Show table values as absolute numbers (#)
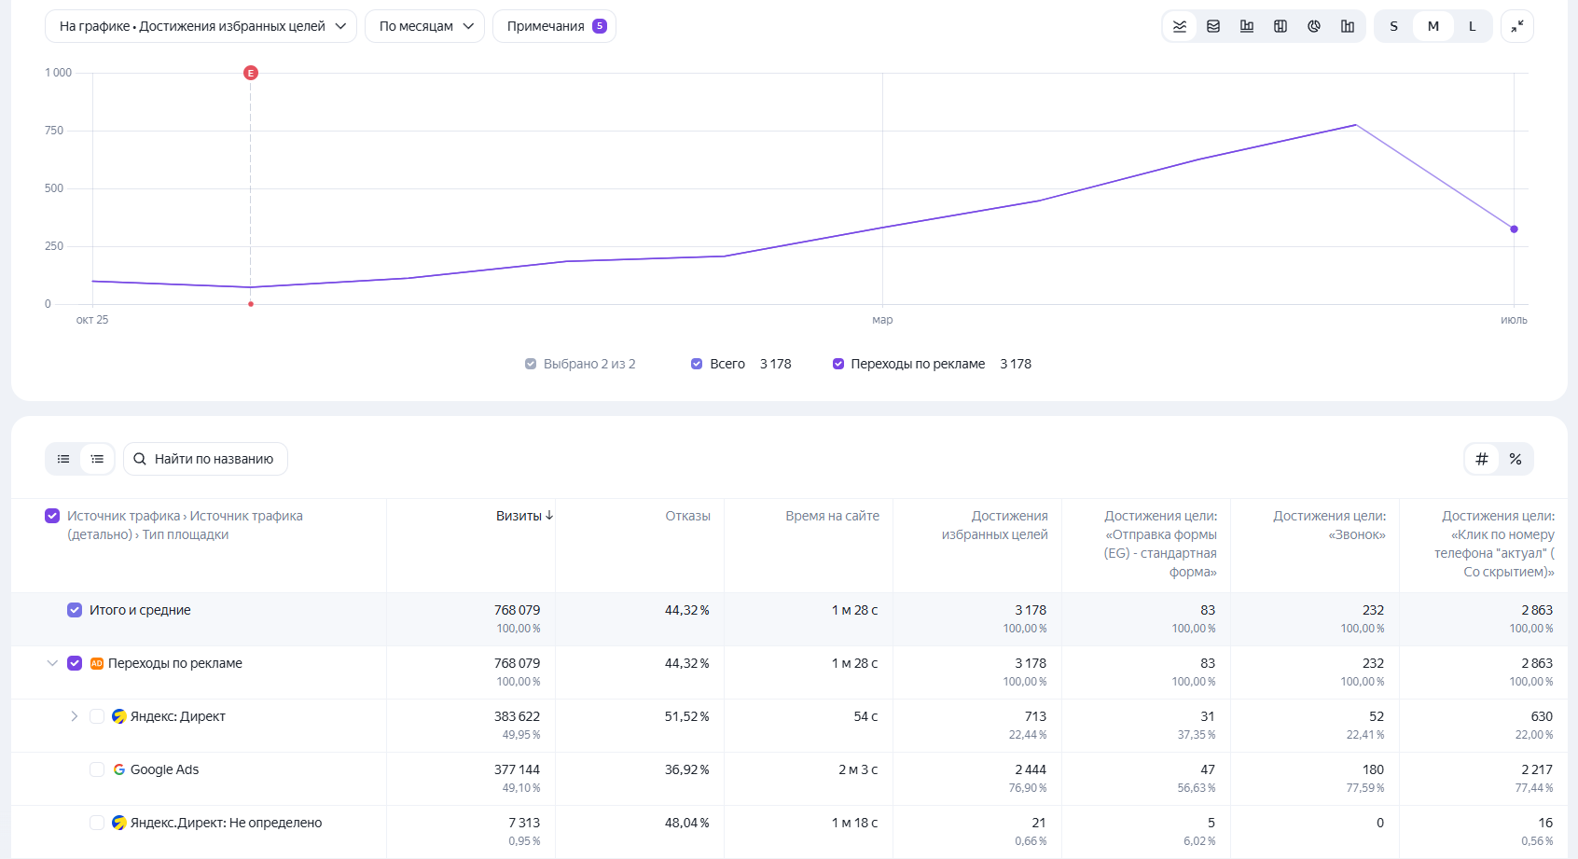 1482,459
